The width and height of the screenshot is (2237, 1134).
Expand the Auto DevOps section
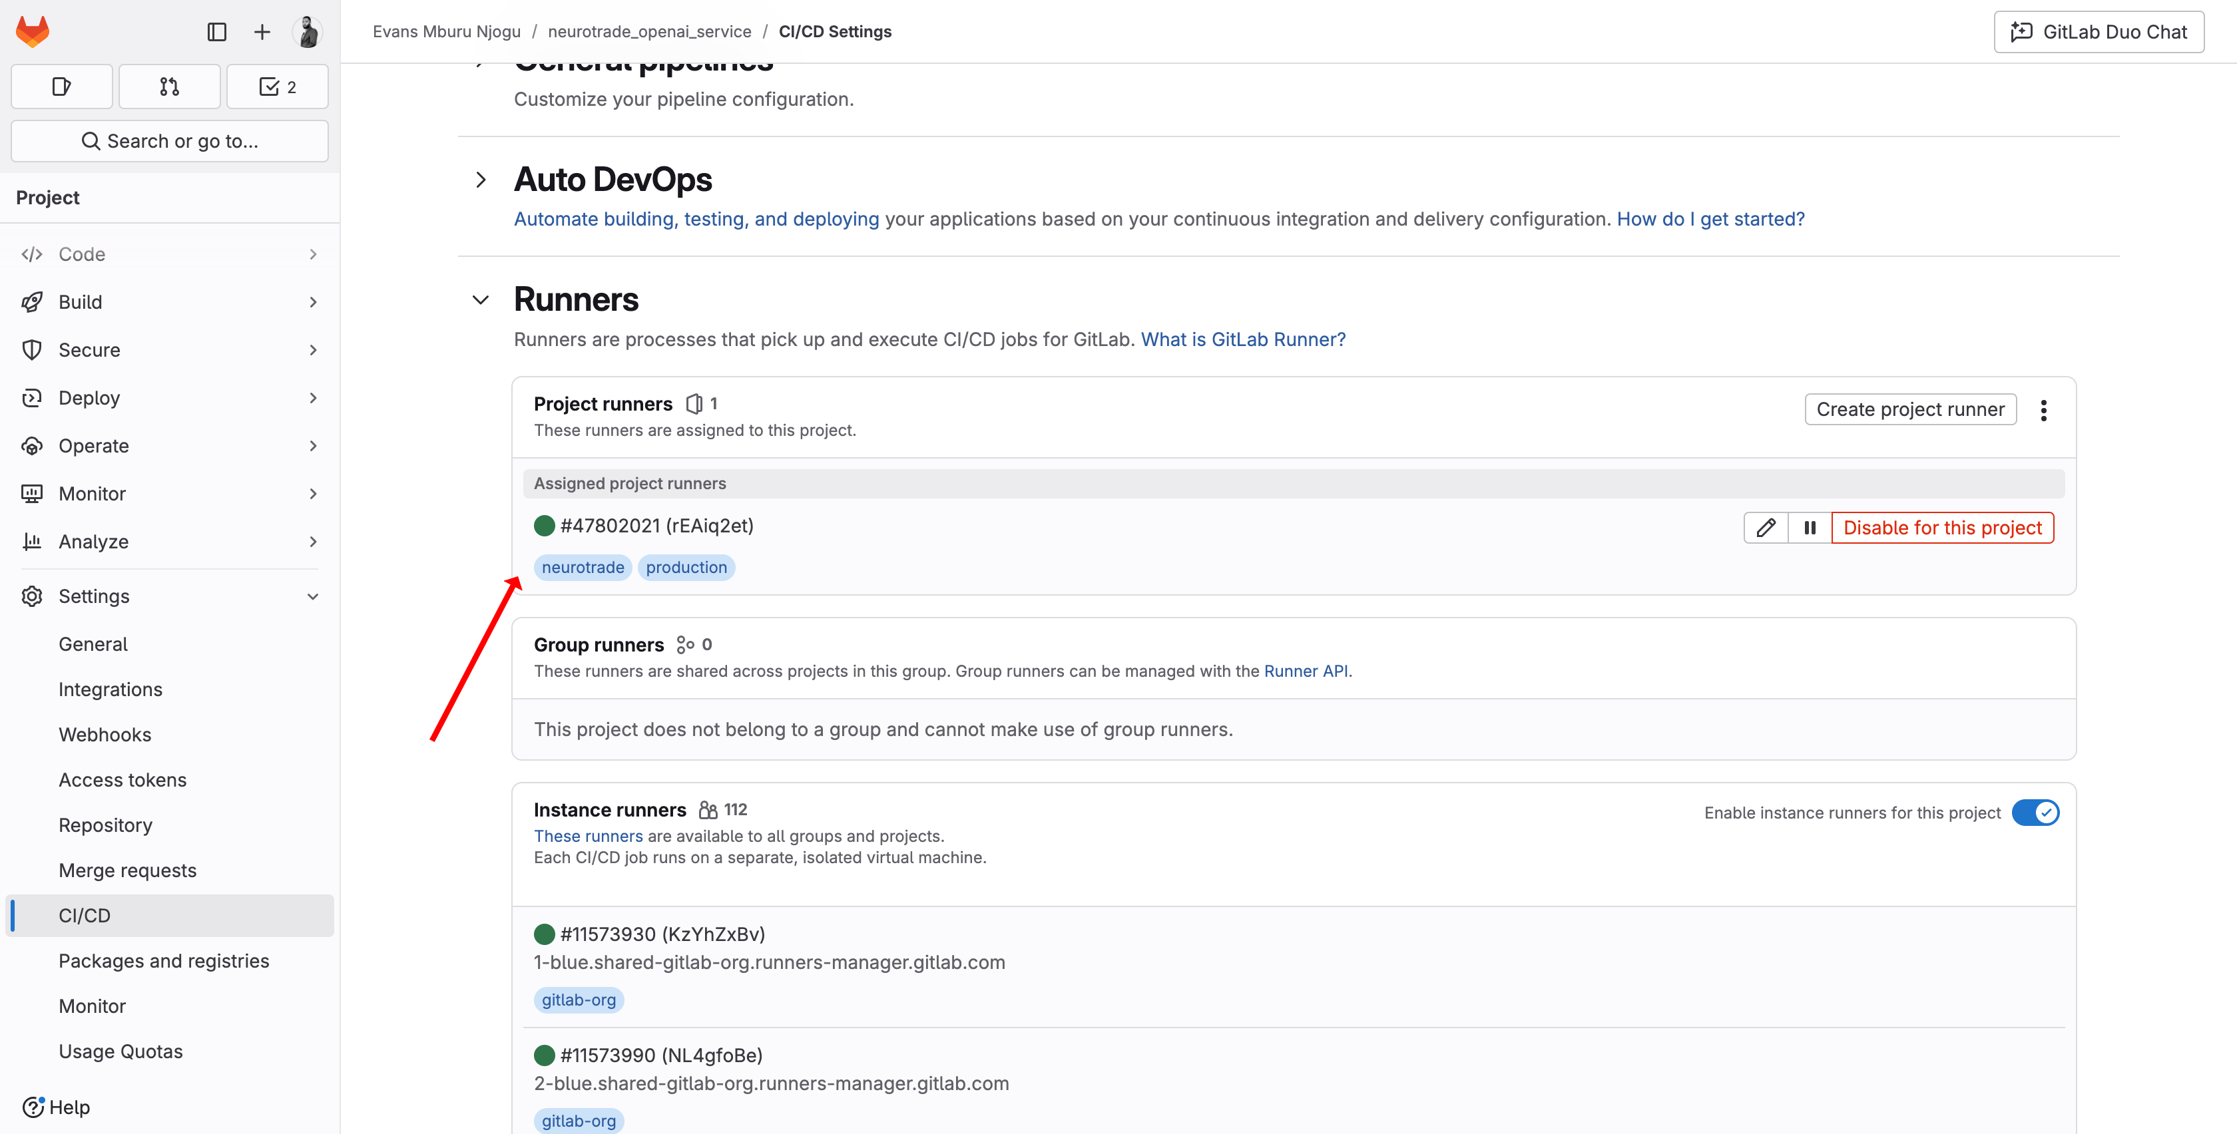481,180
